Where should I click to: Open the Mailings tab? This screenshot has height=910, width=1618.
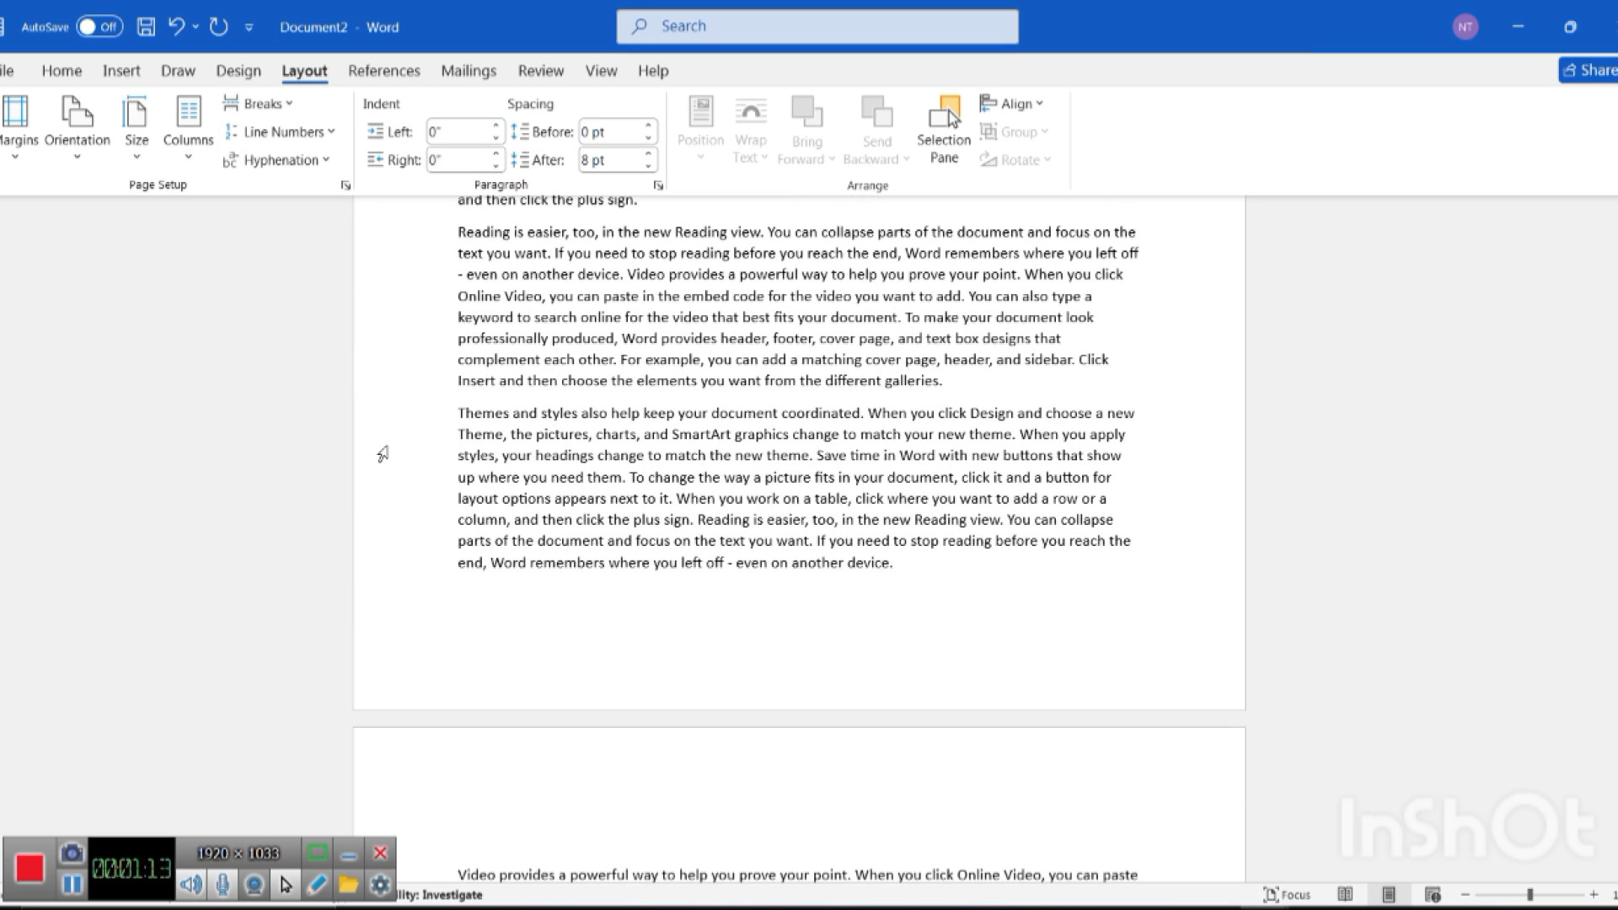(469, 71)
